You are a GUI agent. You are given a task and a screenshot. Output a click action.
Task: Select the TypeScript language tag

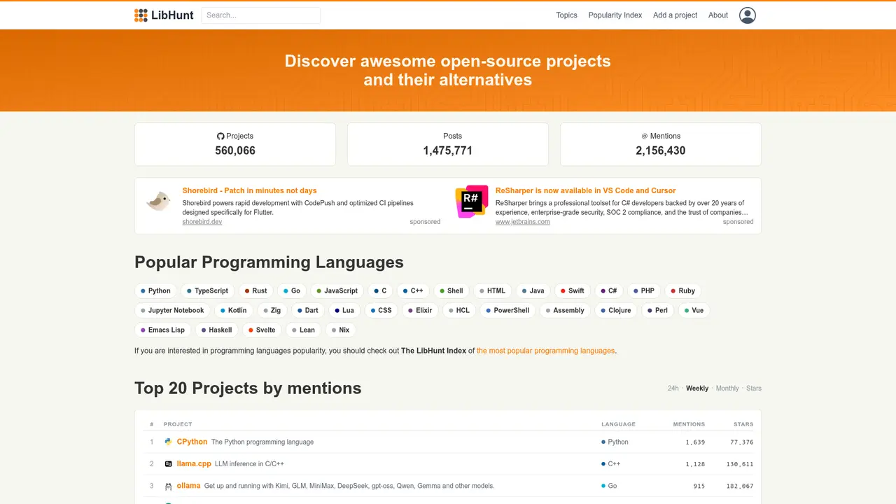(208, 290)
